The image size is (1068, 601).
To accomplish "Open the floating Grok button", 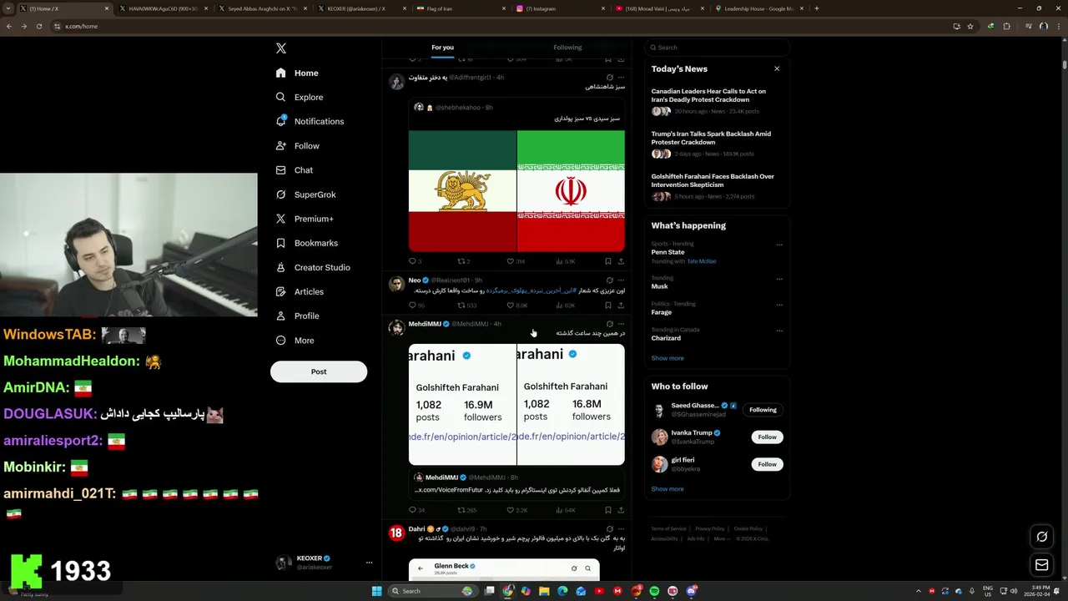I will tap(1041, 537).
